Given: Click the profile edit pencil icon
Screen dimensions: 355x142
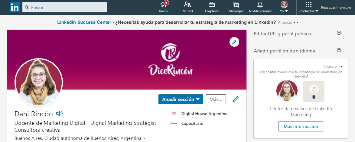Looking at the screenshot, I should (x=236, y=99).
